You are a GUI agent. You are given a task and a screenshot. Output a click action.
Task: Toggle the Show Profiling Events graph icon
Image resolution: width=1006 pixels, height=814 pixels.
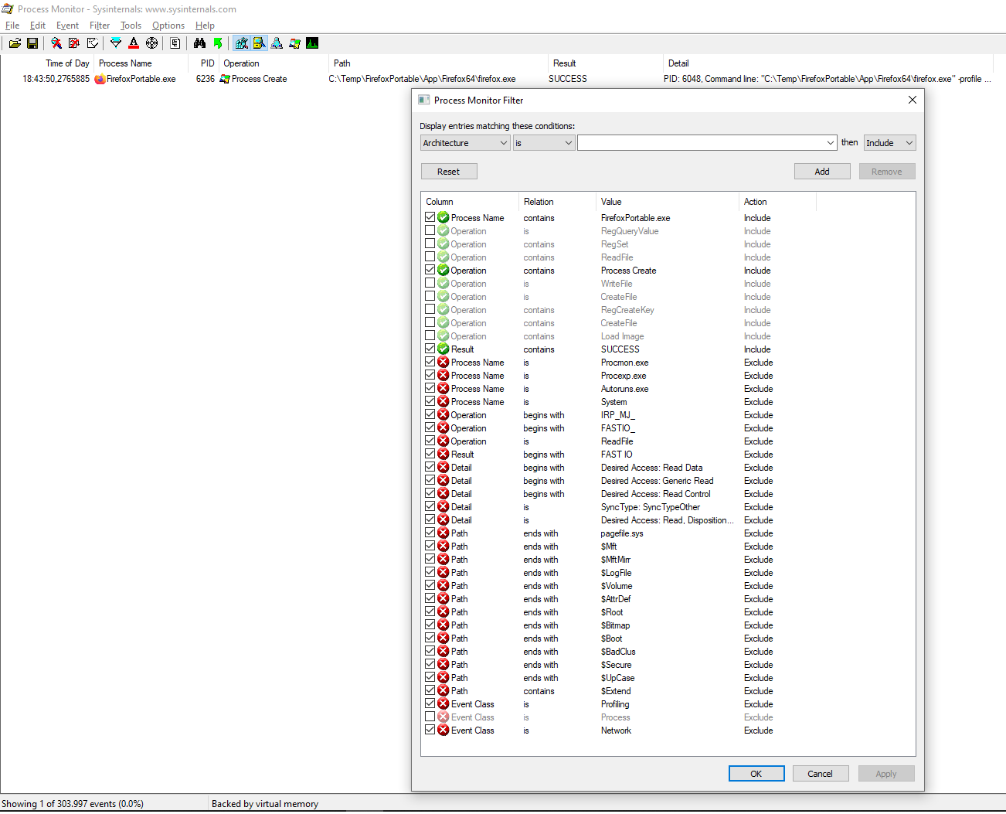pyautogui.click(x=312, y=43)
